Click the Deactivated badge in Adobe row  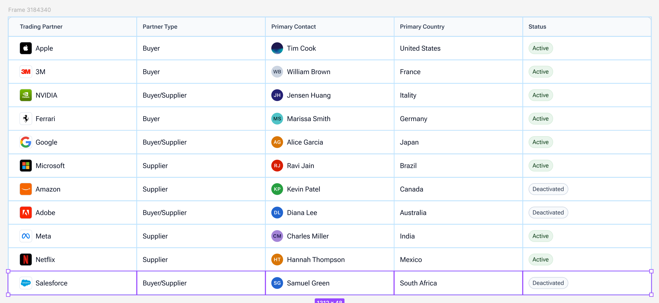point(548,213)
